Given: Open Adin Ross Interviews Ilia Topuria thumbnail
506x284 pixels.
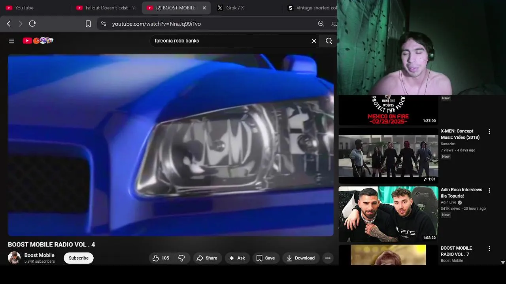Looking at the screenshot, I should coord(389,214).
